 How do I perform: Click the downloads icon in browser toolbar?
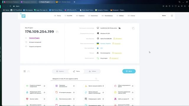179,6
